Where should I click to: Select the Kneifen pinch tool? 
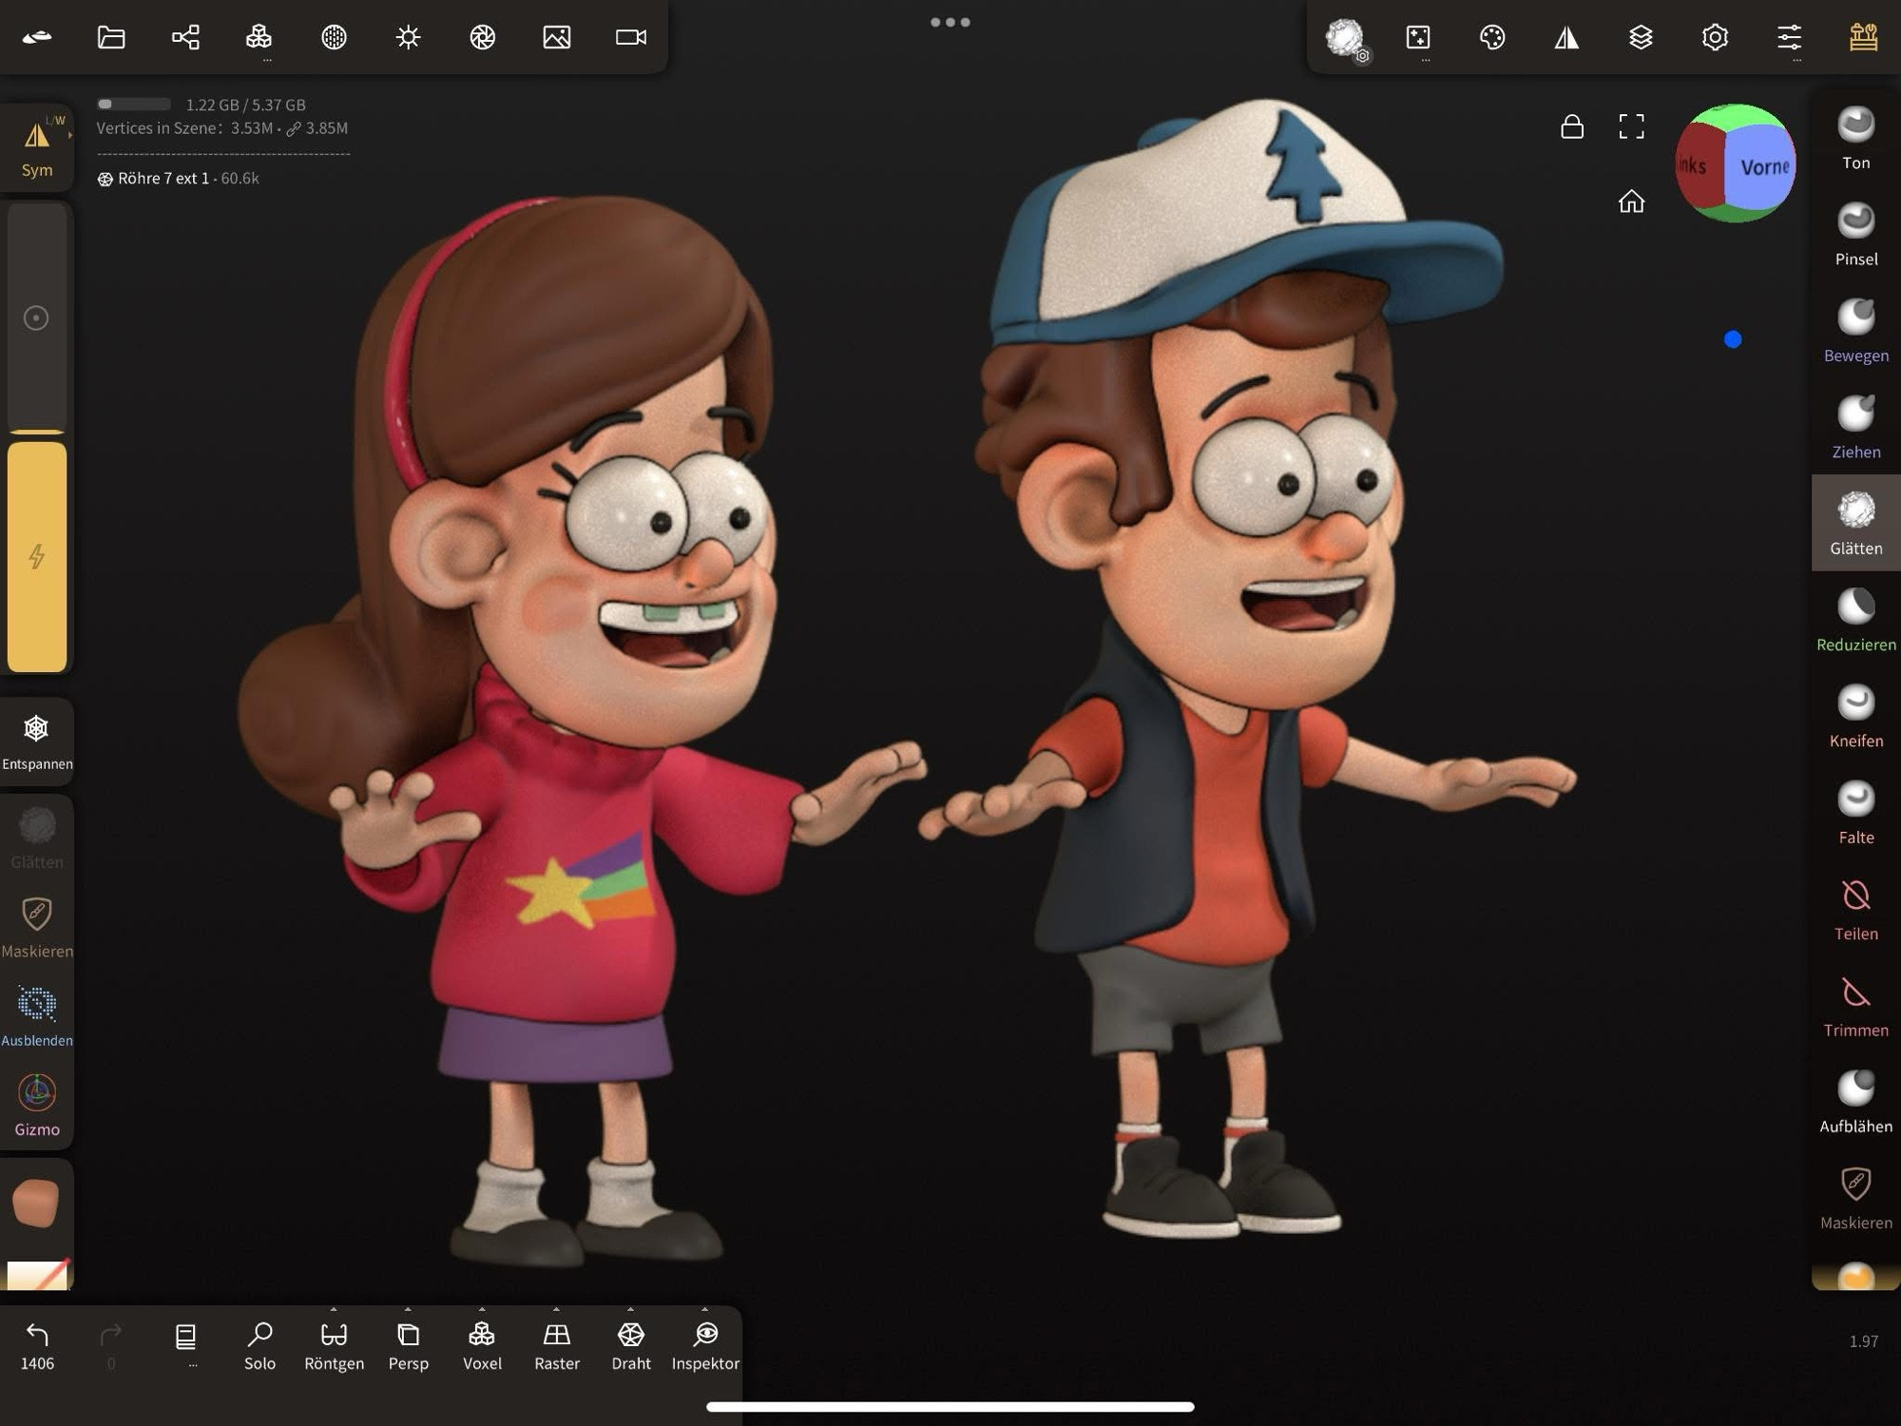click(x=1855, y=717)
